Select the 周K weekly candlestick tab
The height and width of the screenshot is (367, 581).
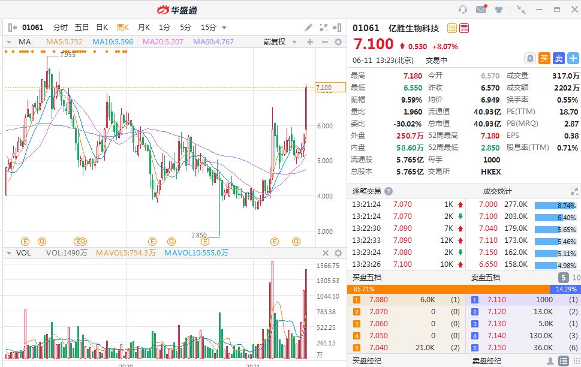pos(123,28)
